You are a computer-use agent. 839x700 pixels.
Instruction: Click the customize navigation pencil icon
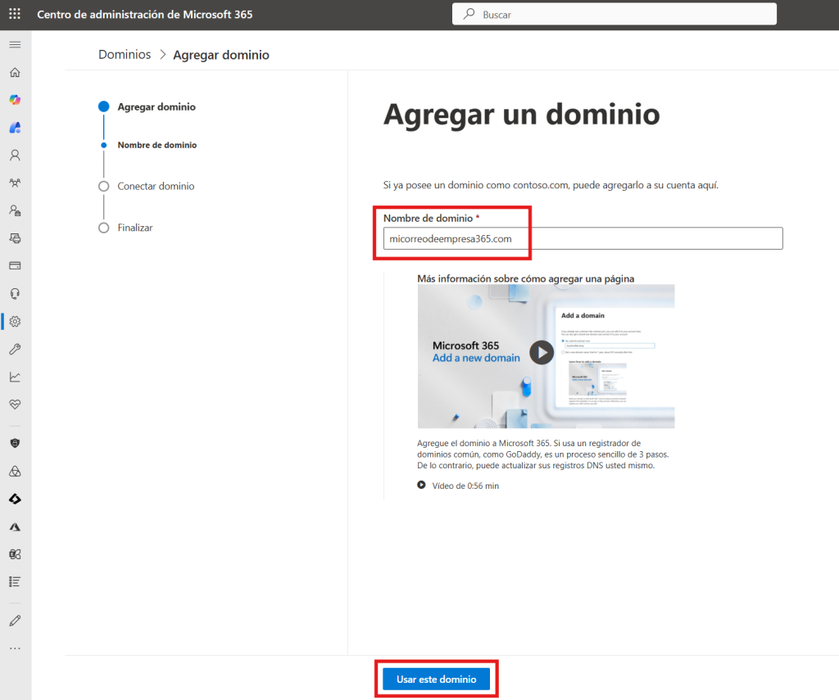15,620
